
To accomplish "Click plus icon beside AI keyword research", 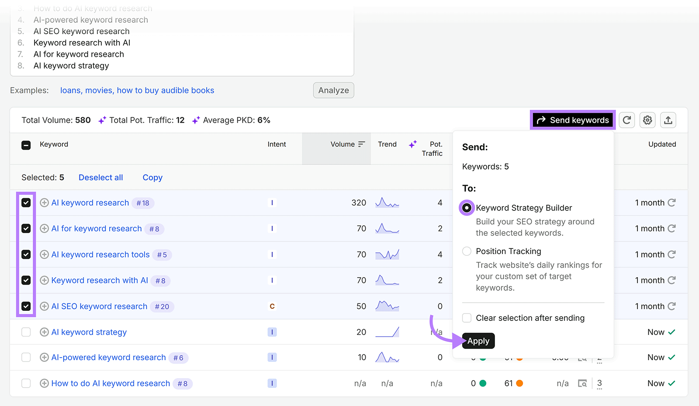I will pyautogui.click(x=44, y=203).
